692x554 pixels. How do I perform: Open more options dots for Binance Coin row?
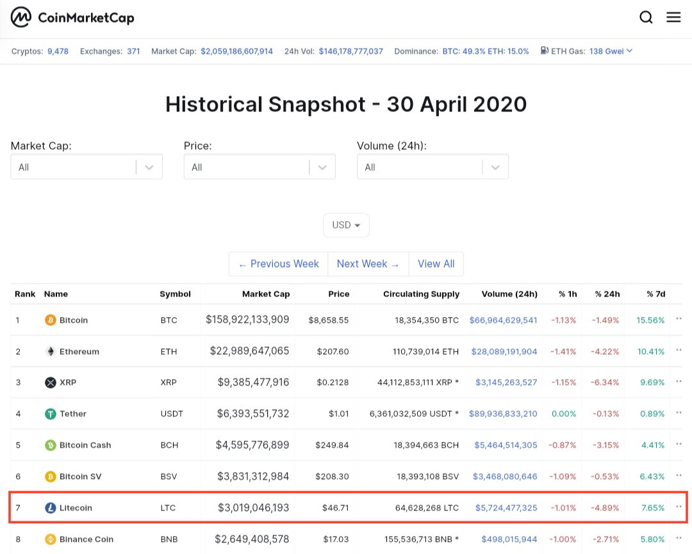pos(679,538)
